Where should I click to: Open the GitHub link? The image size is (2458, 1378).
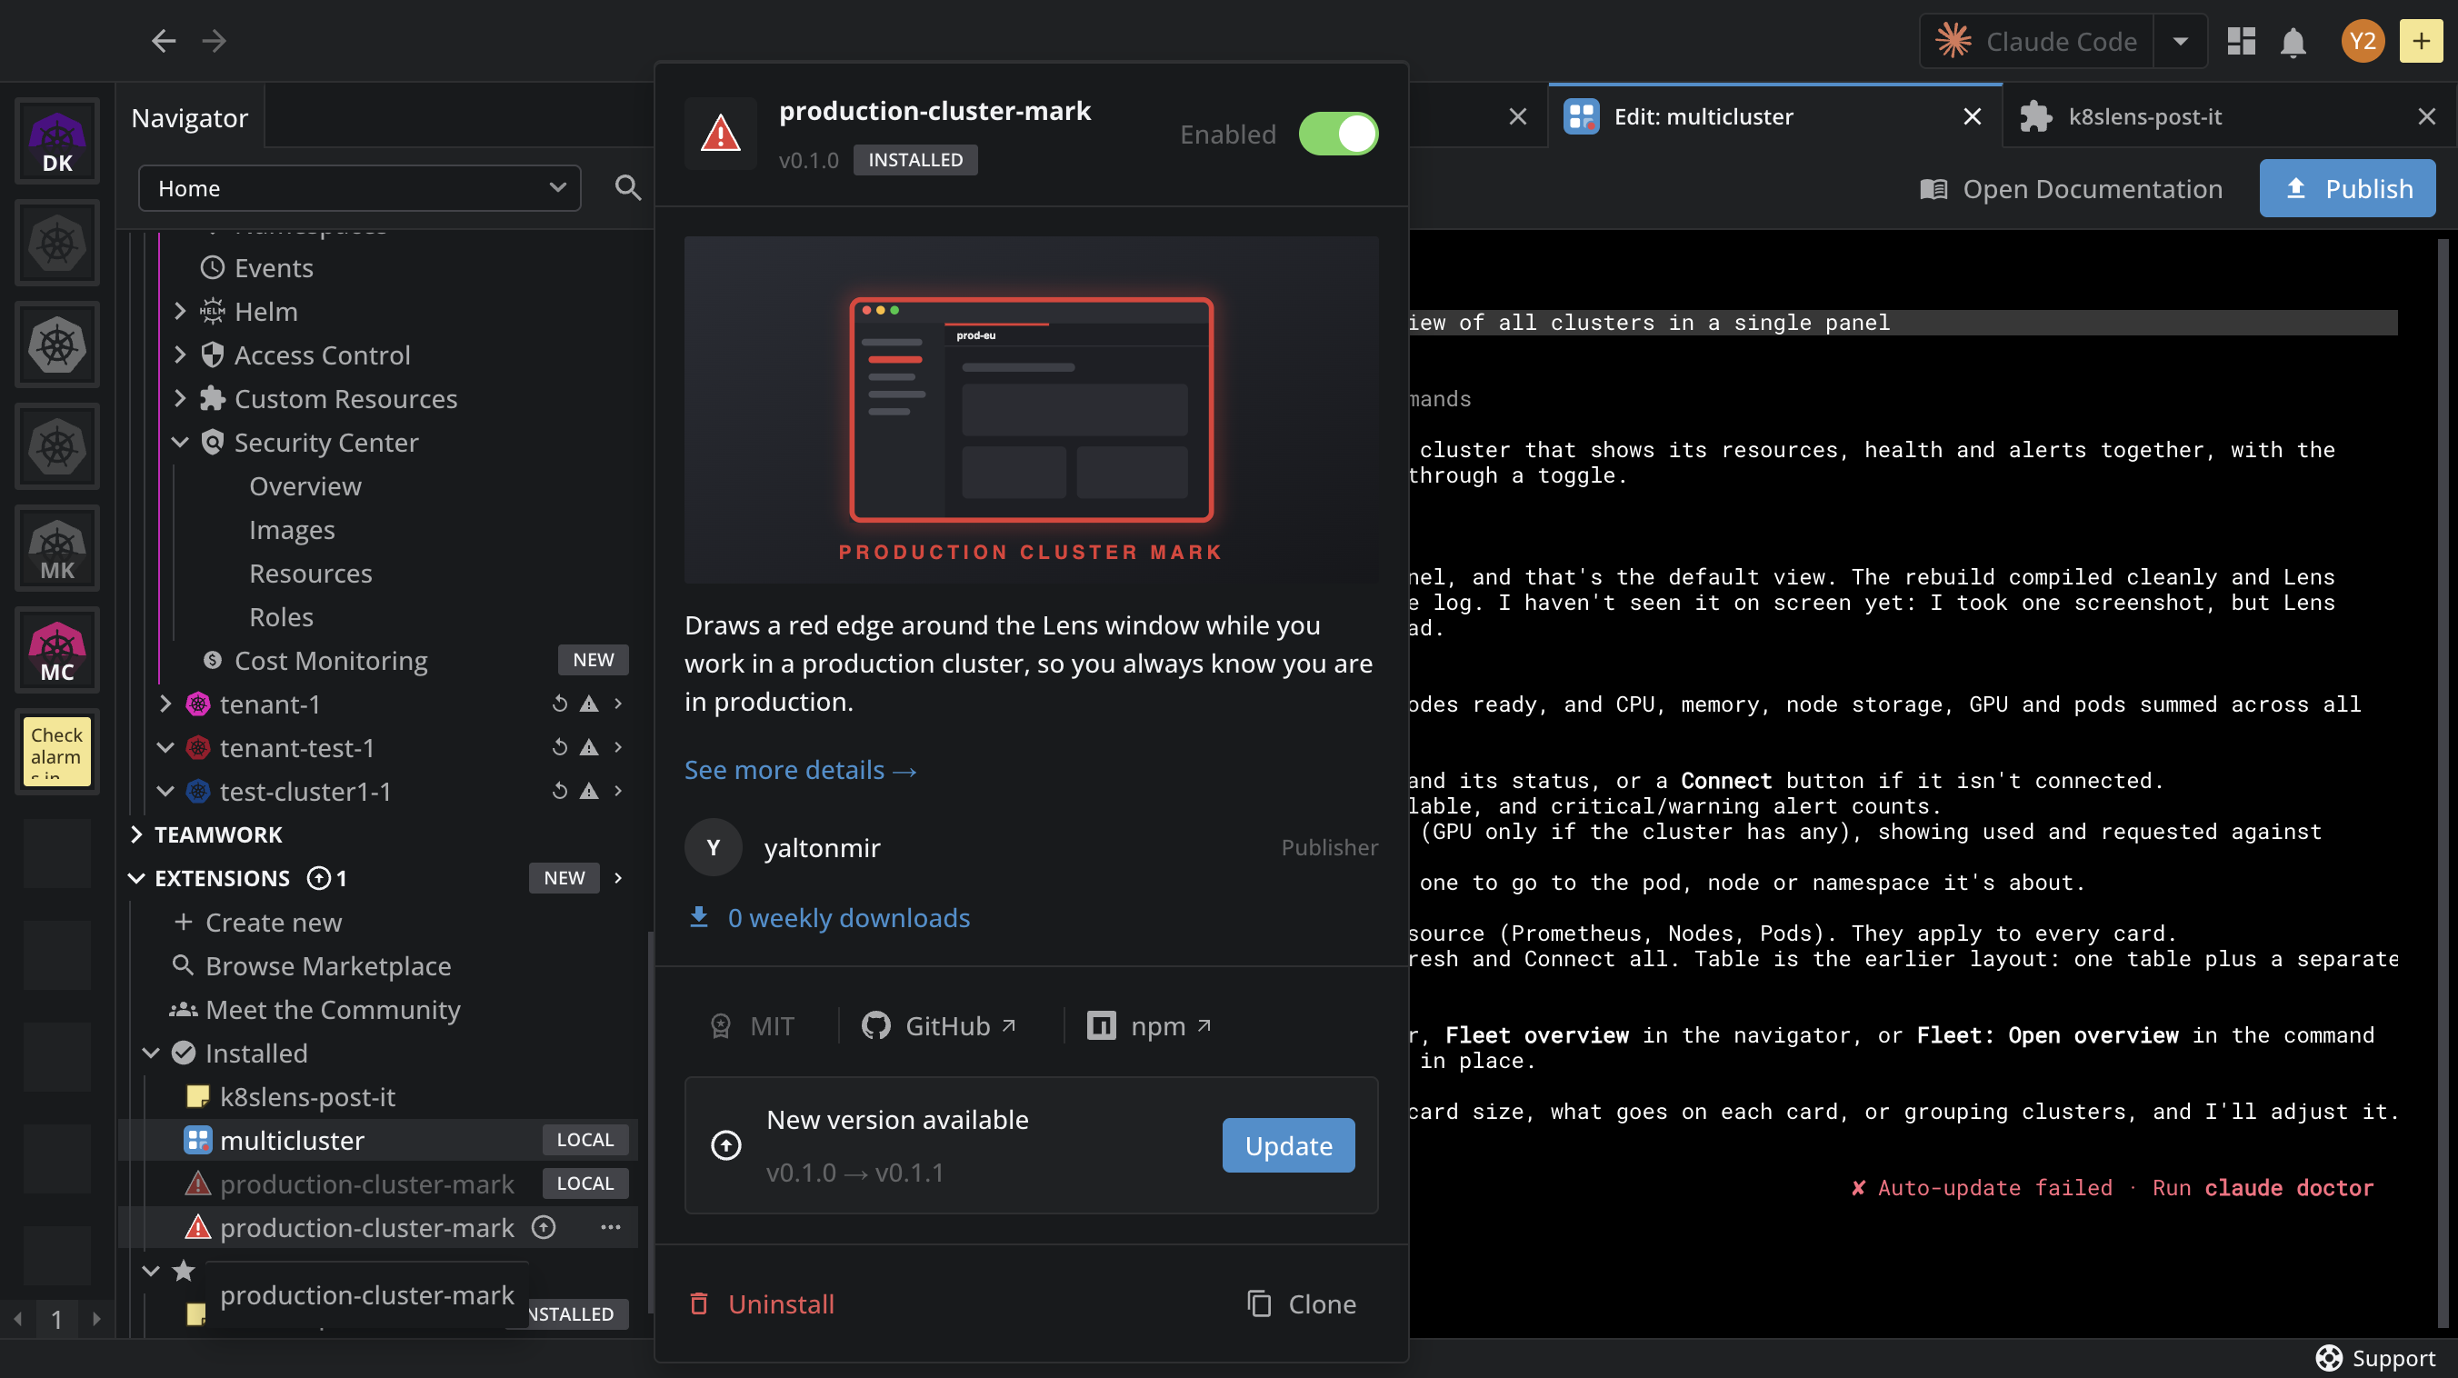(938, 1026)
